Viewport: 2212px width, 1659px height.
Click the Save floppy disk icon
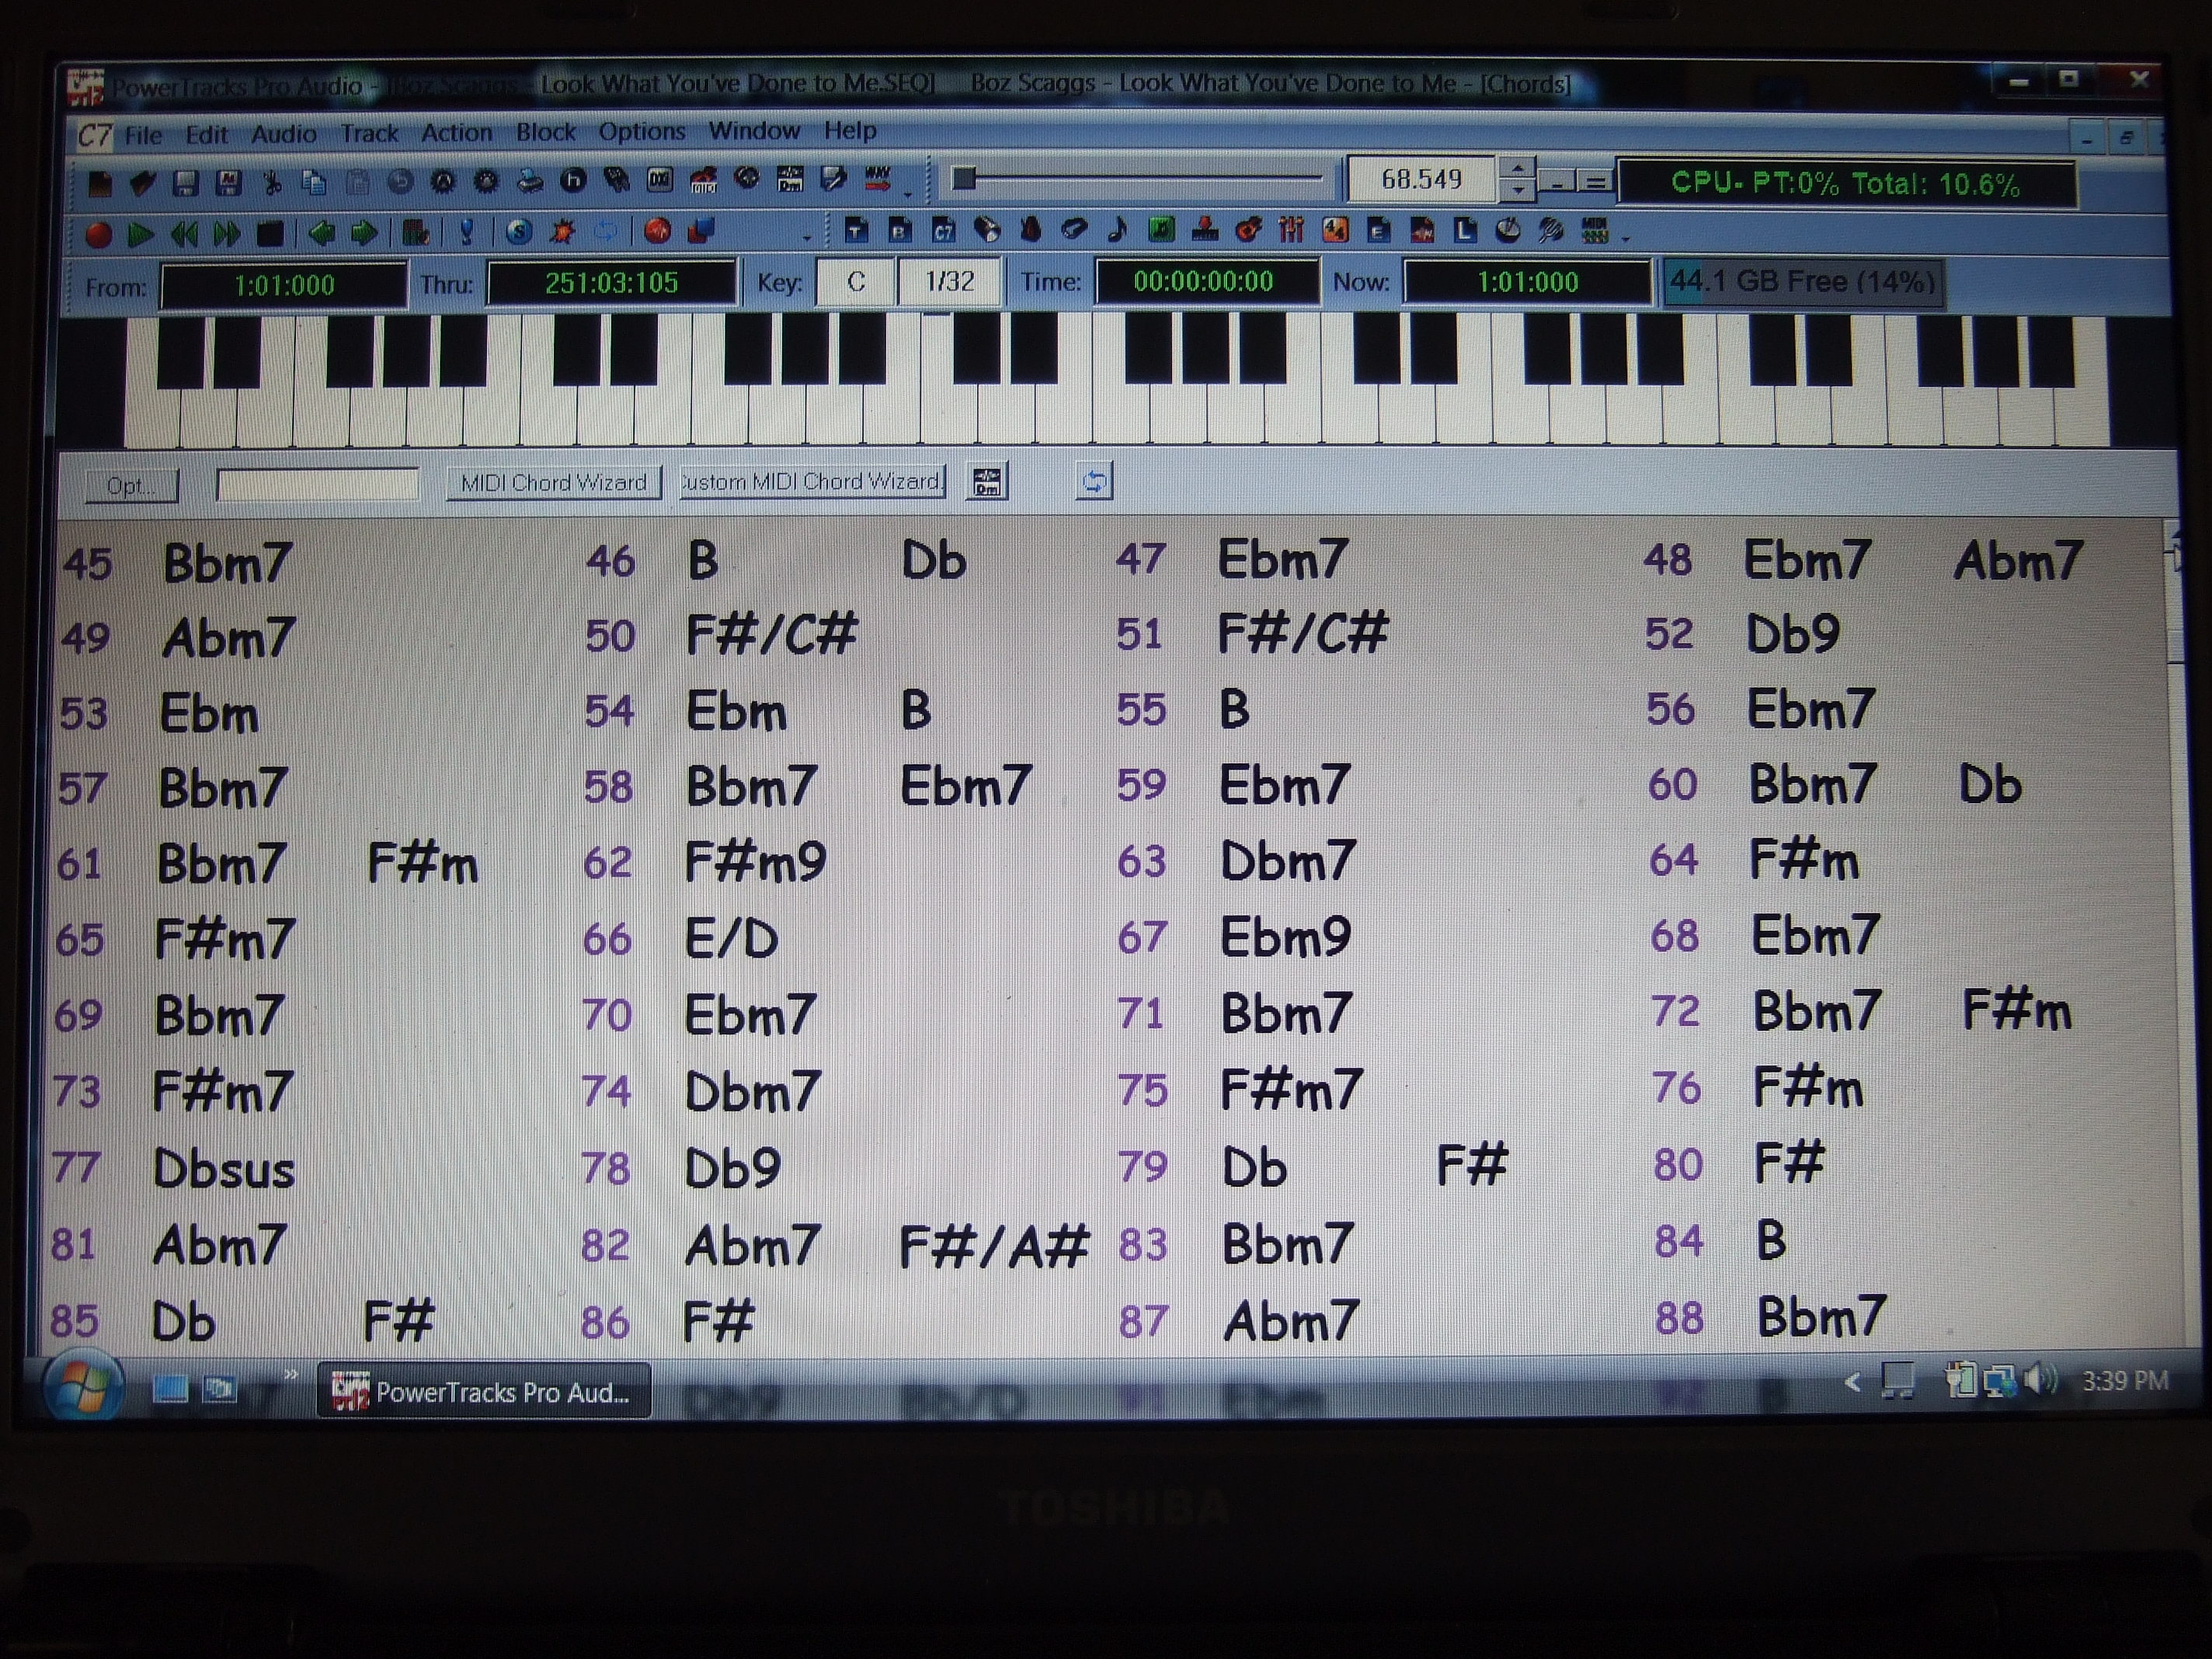click(x=185, y=183)
